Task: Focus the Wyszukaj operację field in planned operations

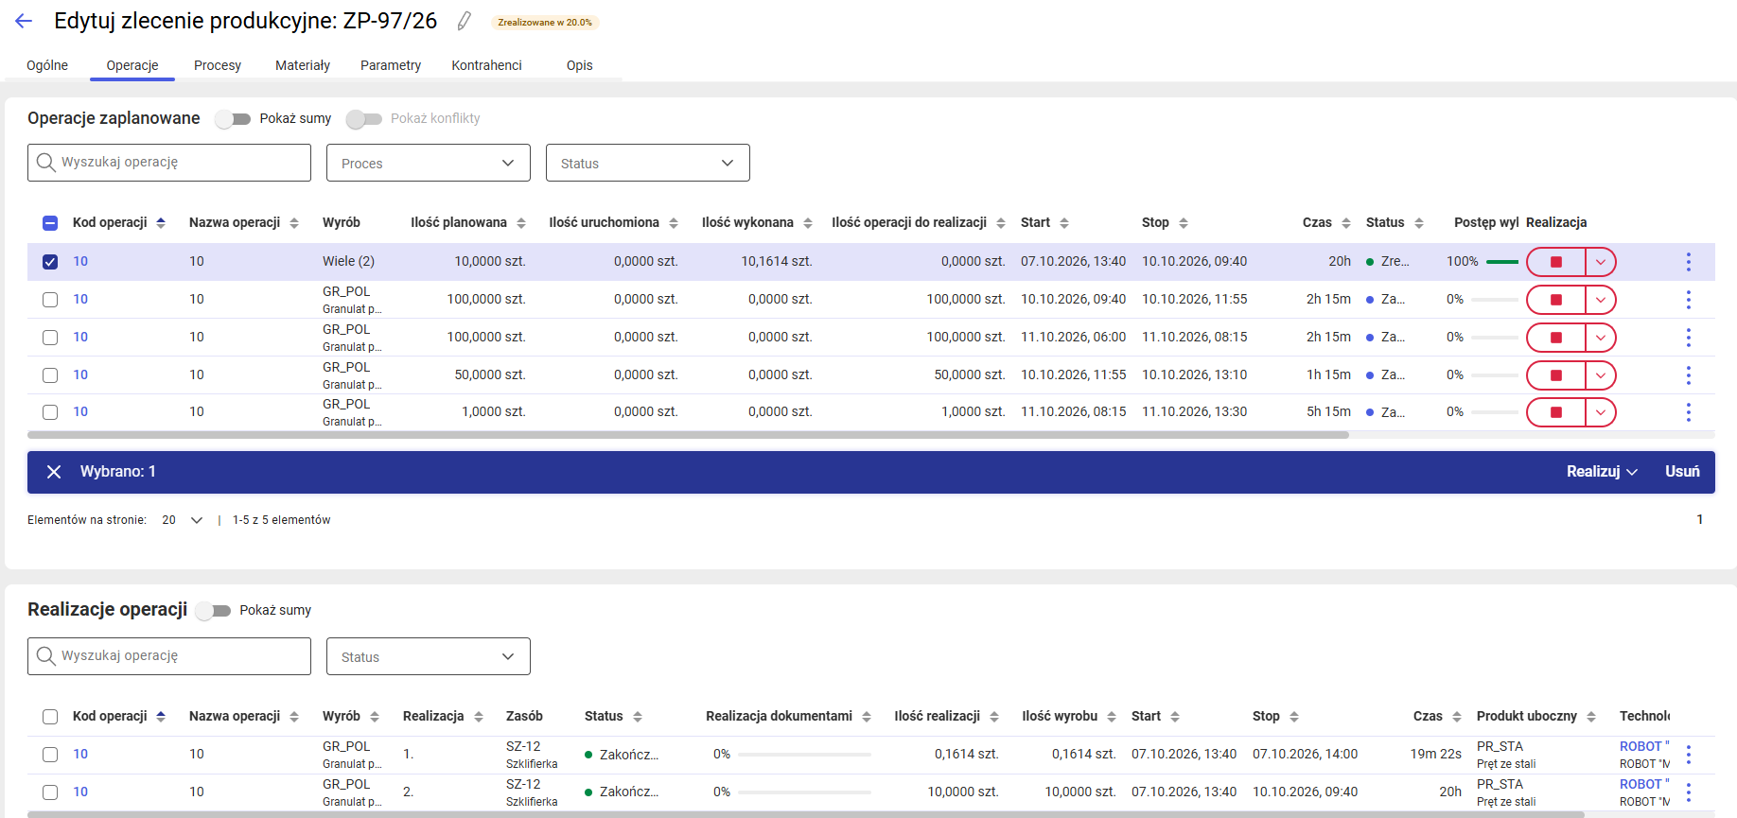Action: (x=169, y=163)
